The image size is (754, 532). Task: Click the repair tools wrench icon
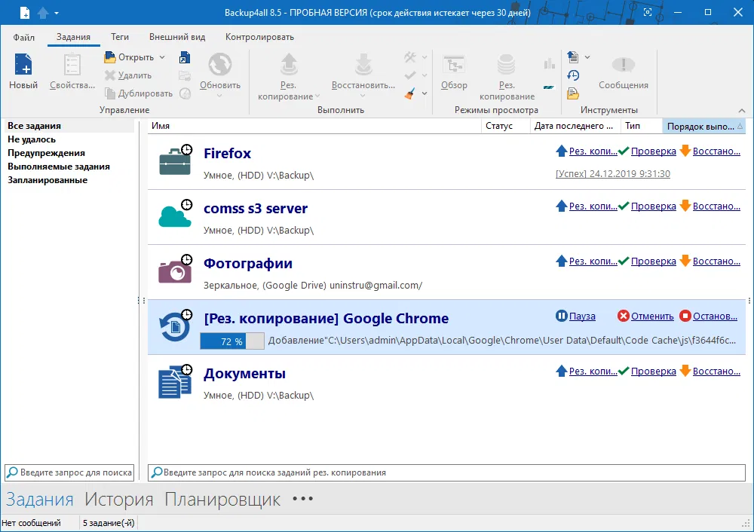[x=409, y=57]
